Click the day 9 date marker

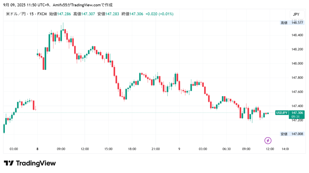[x=179, y=149]
